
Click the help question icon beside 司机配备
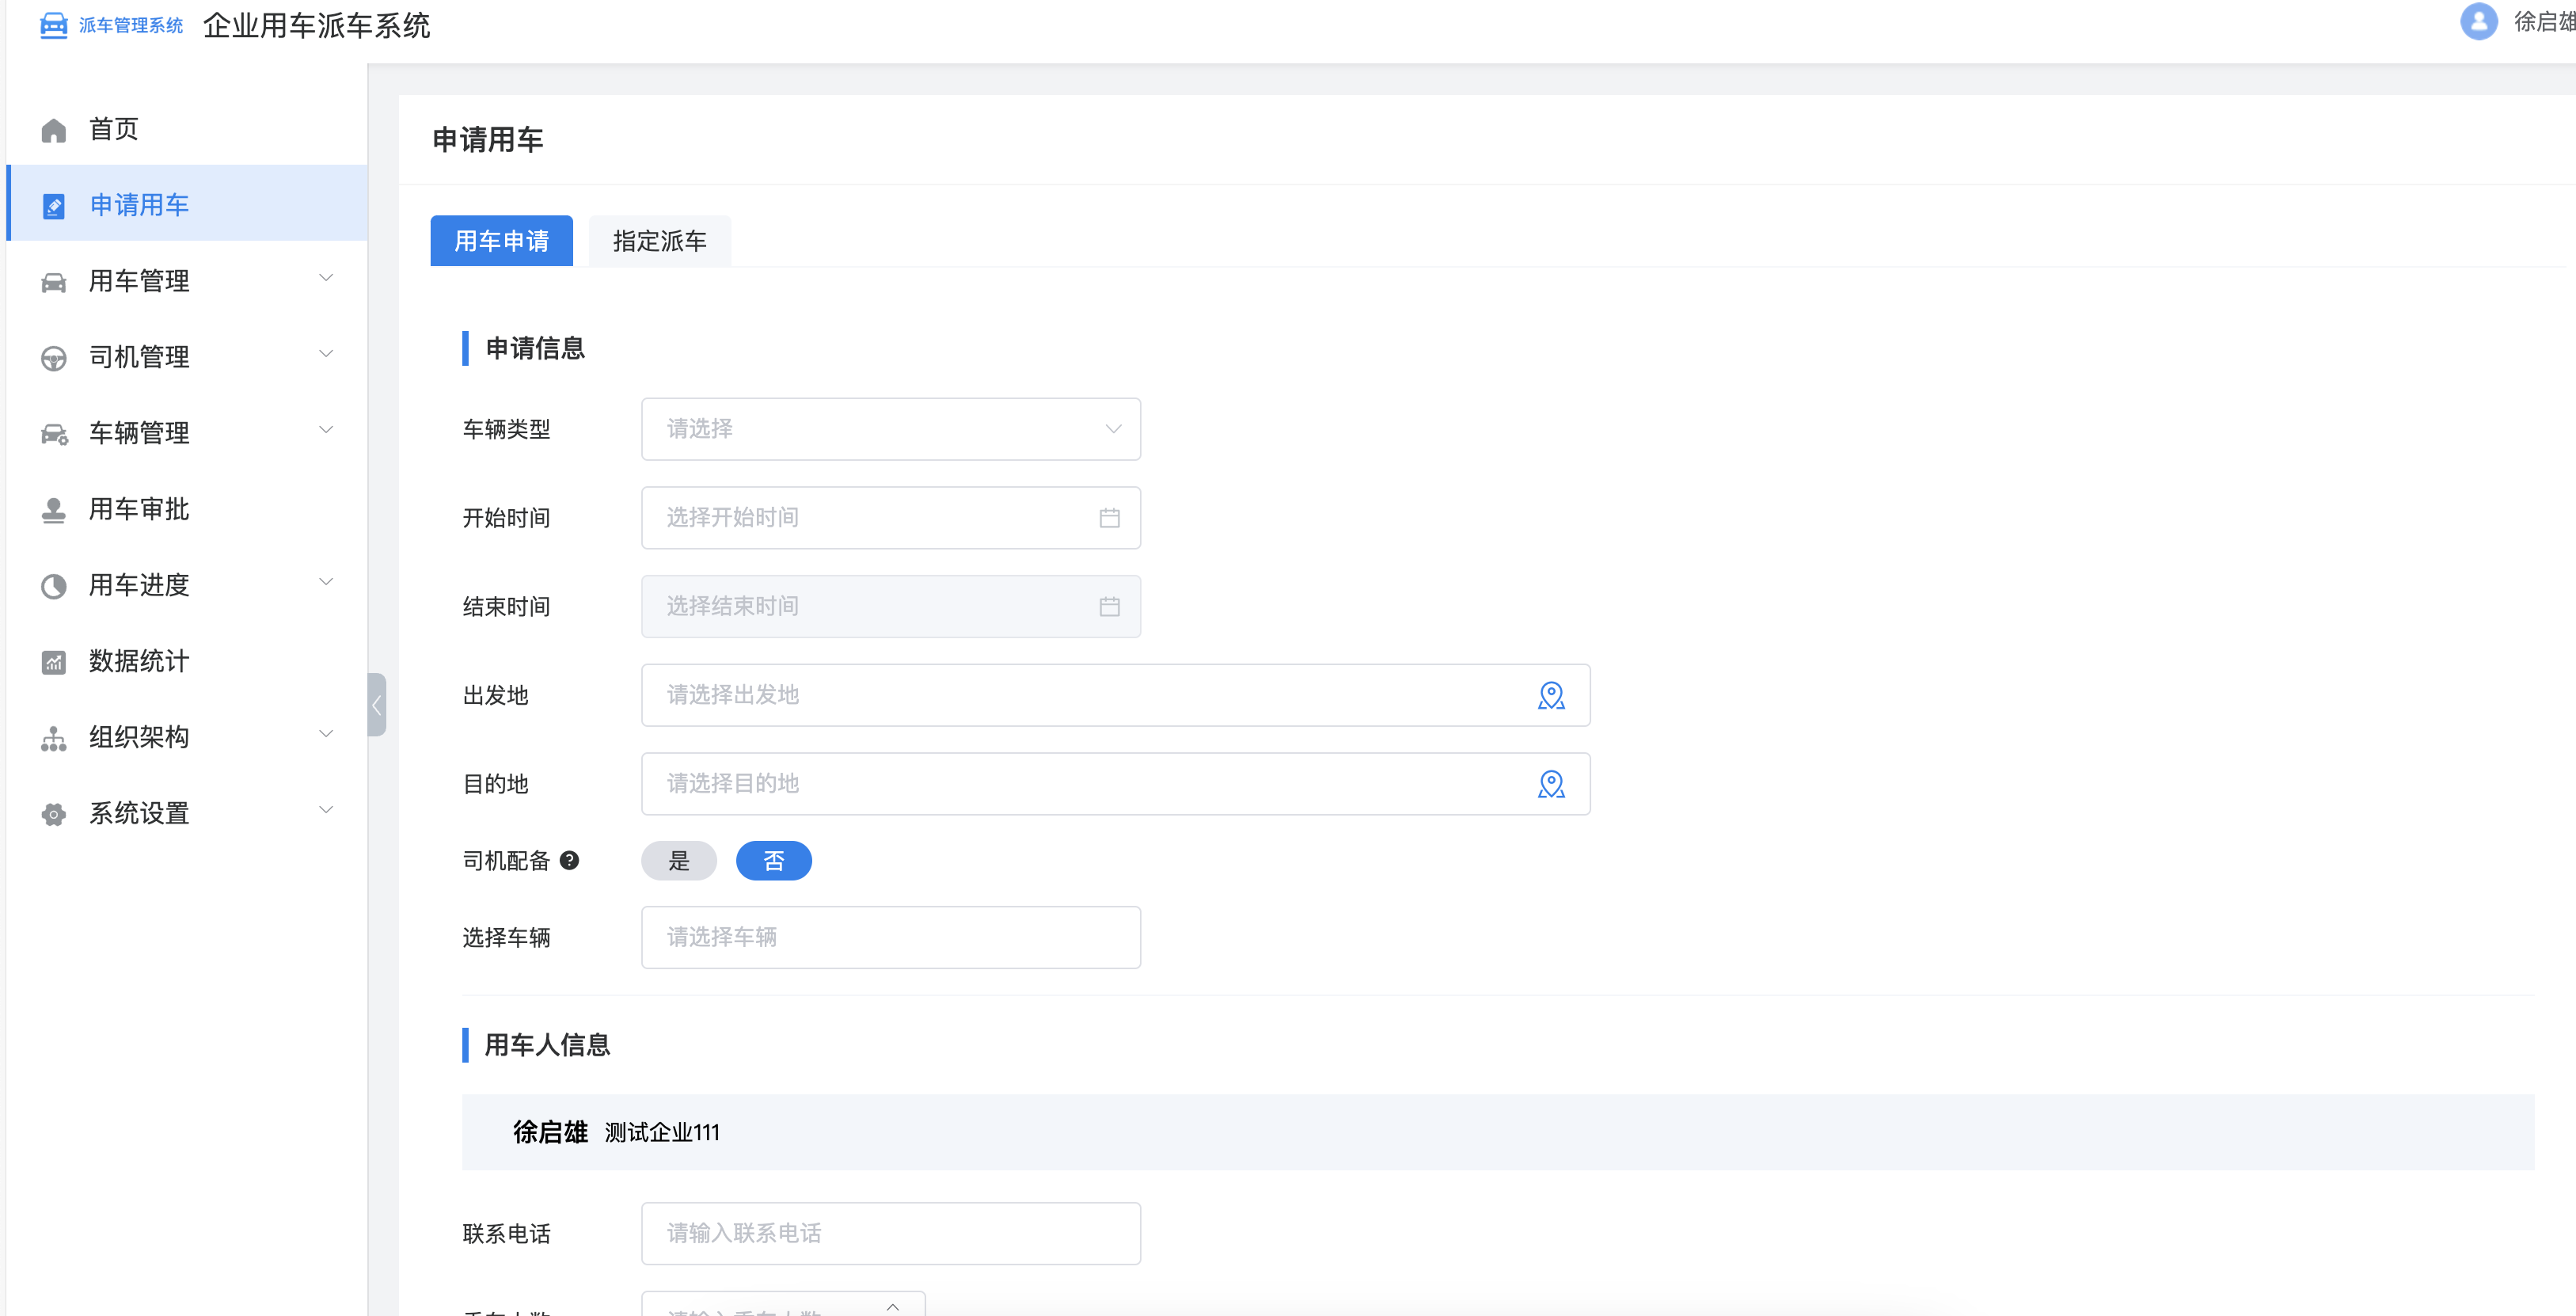point(569,860)
